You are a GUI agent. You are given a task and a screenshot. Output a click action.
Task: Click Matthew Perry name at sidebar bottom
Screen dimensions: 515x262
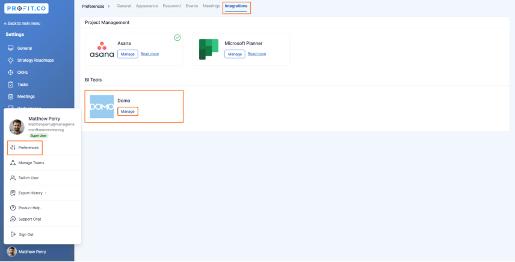(32, 252)
